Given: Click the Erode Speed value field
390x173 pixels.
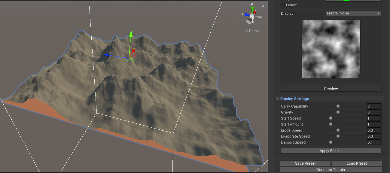Looking at the screenshot, I should click(x=374, y=130).
